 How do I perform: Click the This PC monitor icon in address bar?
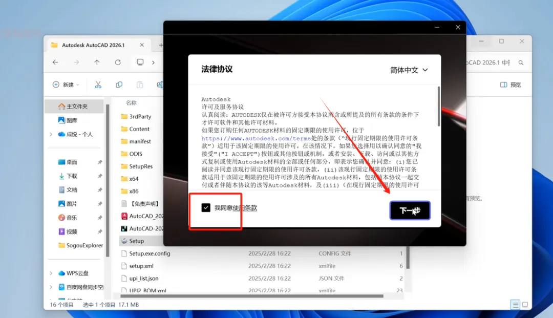(x=140, y=62)
